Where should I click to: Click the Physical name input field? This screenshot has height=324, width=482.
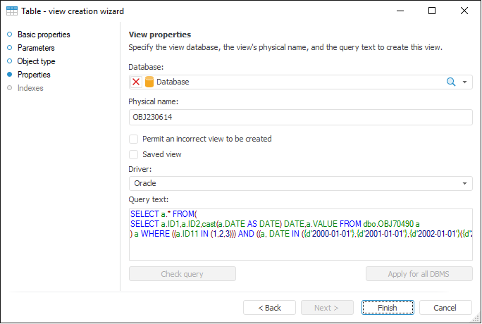pos(300,118)
